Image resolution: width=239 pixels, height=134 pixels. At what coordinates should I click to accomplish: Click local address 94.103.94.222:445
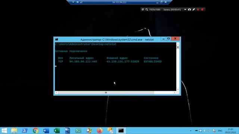coord(83,61)
